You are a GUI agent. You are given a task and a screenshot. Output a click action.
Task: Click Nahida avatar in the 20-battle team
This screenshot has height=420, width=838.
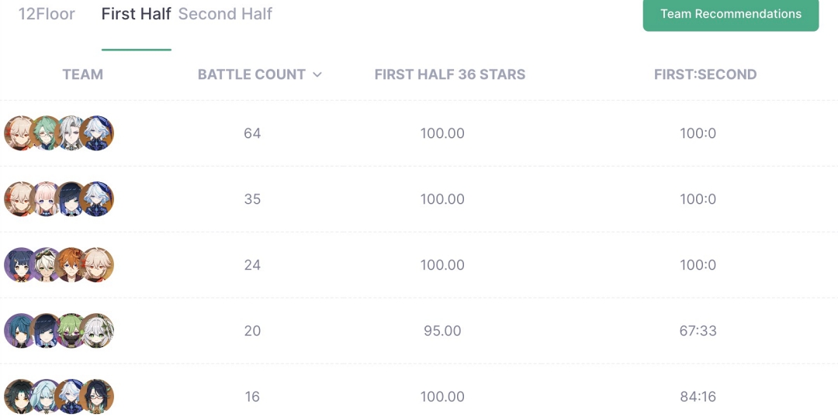click(x=97, y=331)
